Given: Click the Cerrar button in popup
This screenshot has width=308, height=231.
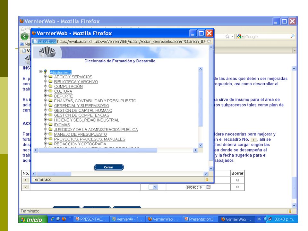Looking at the screenshot, I should pos(109,167).
